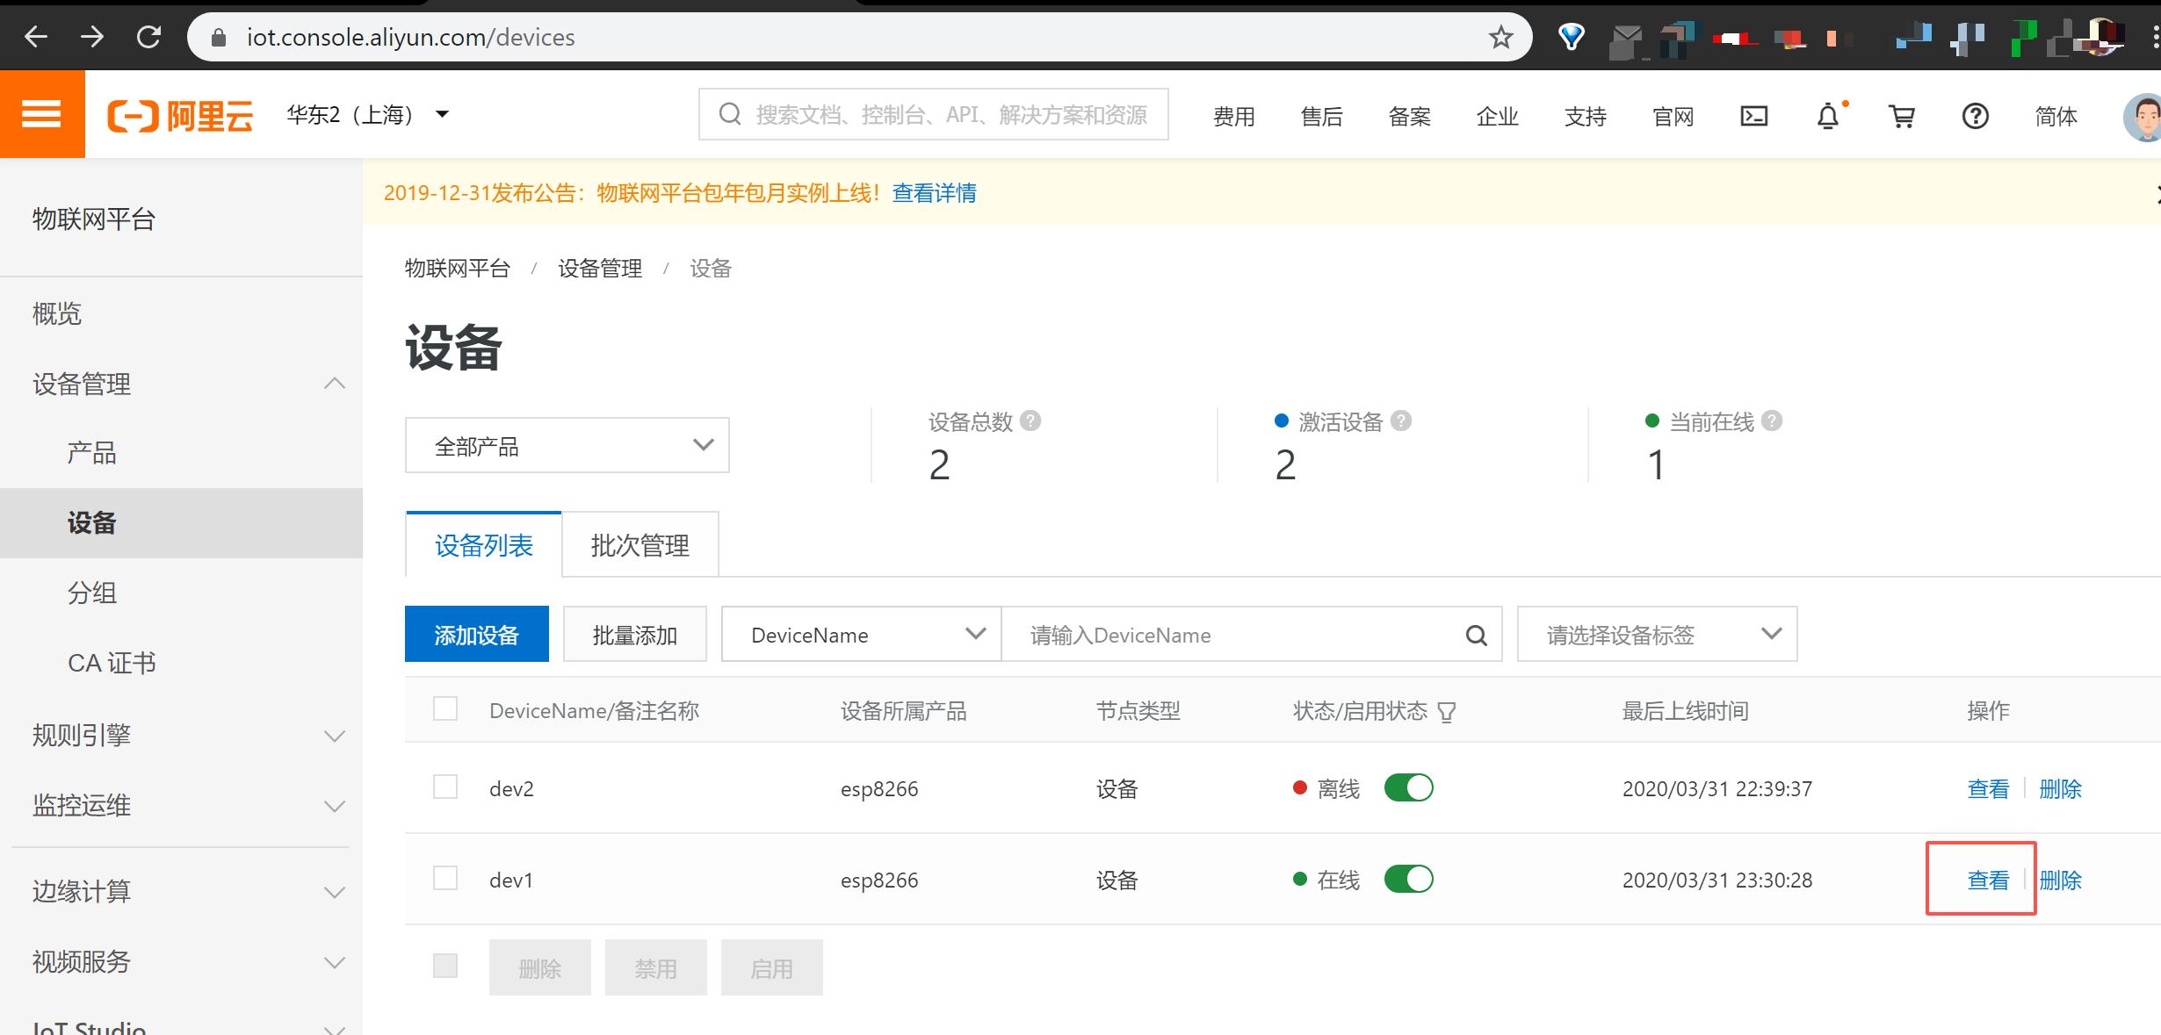Switch to the 批次管理 tab
2161x1035 pixels.
640,545
